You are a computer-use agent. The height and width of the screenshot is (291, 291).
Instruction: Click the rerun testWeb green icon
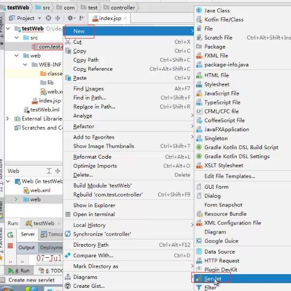coord(11,235)
